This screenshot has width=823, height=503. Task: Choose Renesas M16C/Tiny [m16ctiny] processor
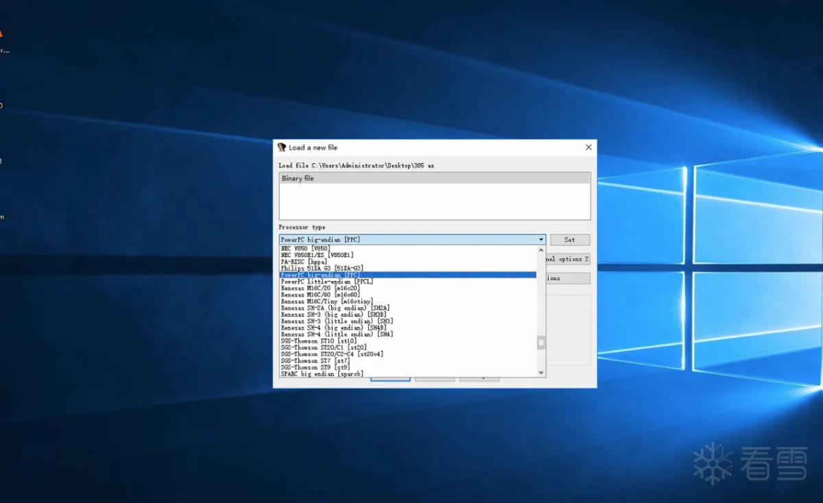point(408,302)
